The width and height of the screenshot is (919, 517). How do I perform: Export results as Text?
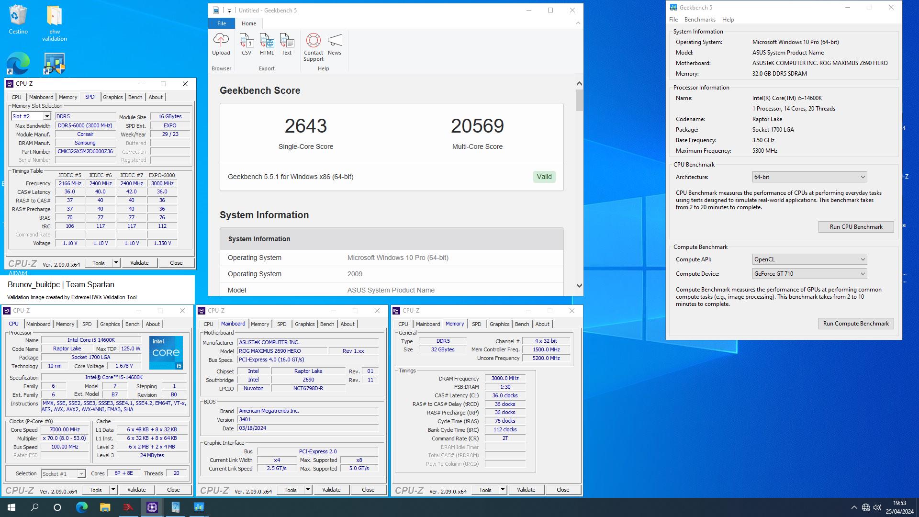pyautogui.click(x=286, y=45)
